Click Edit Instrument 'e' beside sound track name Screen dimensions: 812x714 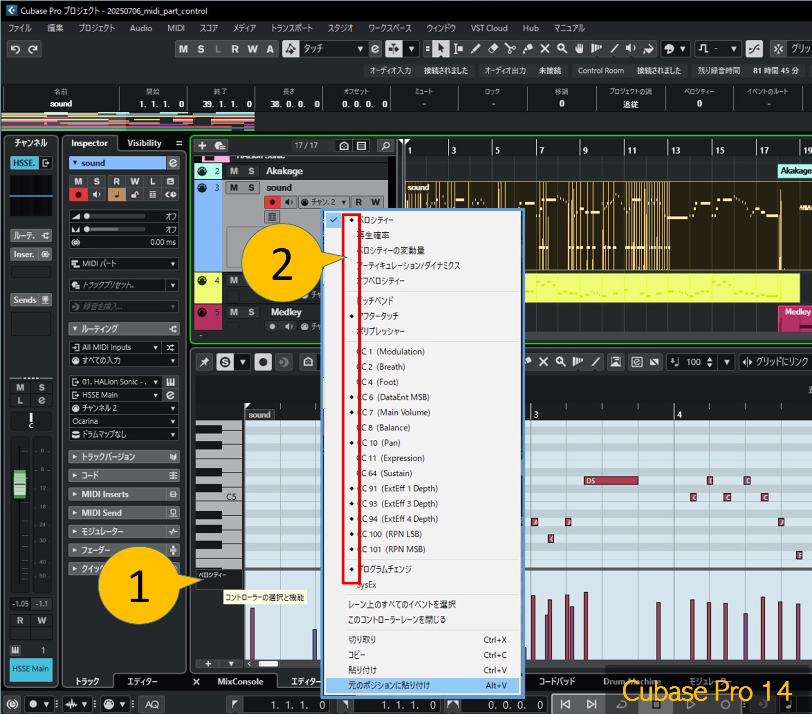pyautogui.click(x=173, y=163)
